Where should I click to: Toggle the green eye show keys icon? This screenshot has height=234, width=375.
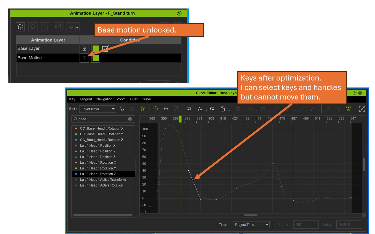point(348,109)
